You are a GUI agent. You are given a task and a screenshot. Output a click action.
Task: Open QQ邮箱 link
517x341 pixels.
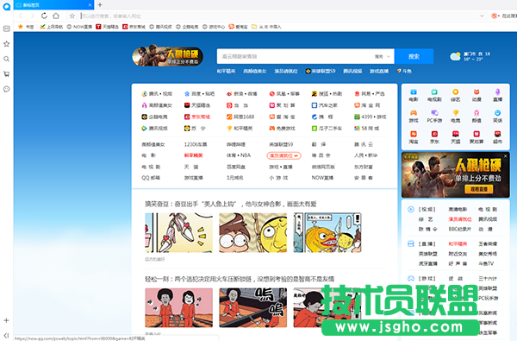[151, 178]
